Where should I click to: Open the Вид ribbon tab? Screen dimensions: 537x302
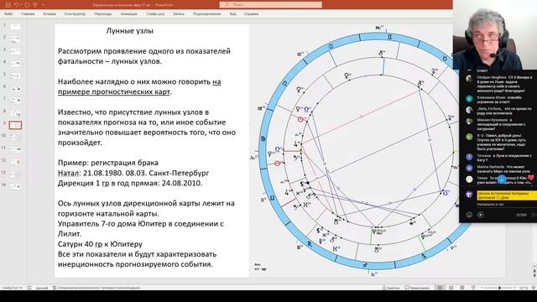[x=232, y=14]
